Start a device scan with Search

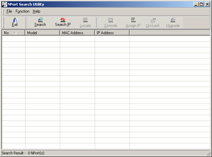click(x=40, y=22)
